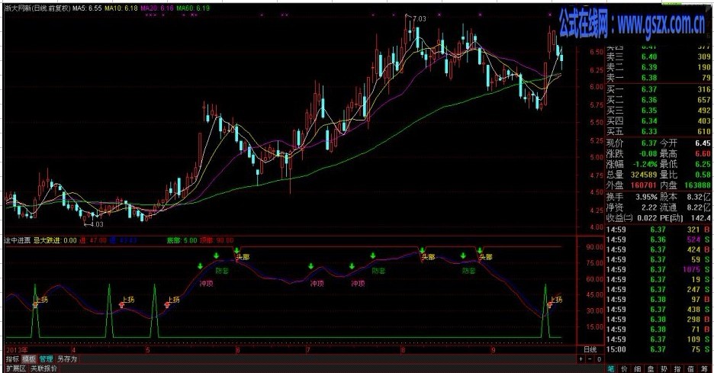Click the 买五 6.33 bid row
Viewport: 714px width, 373px height.
tap(658, 132)
